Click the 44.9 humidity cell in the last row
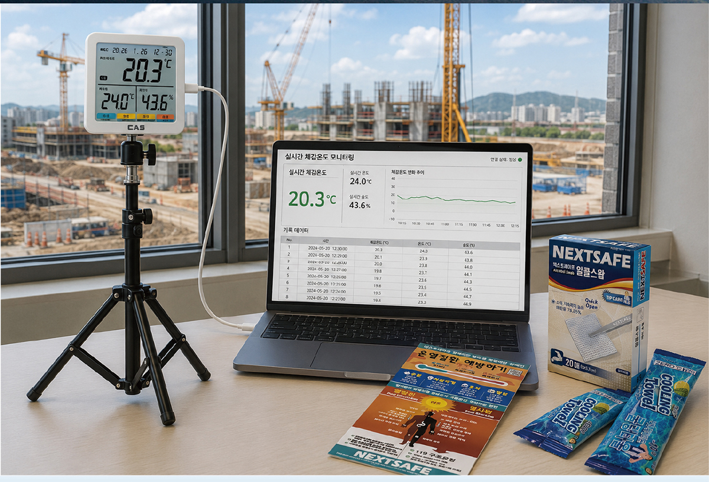709x482 pixels. (467, 304)
